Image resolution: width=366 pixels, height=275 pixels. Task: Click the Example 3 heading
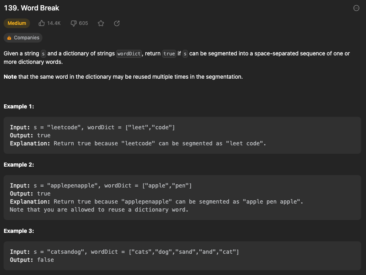click(19, 231)
